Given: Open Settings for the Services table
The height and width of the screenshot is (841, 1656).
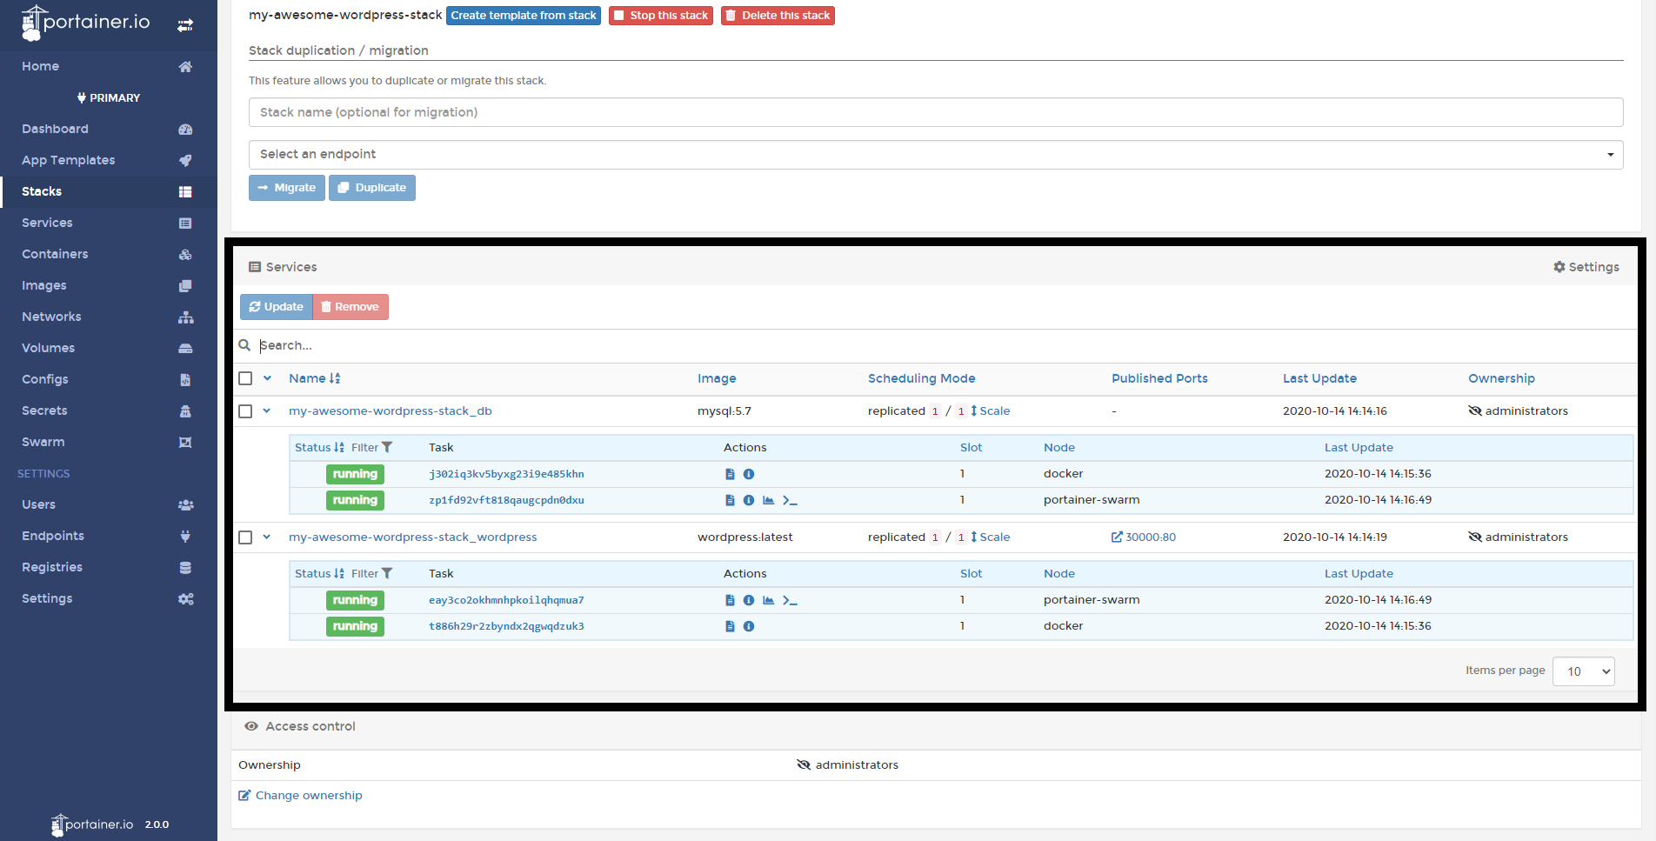Looking at the screenshot, I should pyautogui.click(x=1586, y=267).
